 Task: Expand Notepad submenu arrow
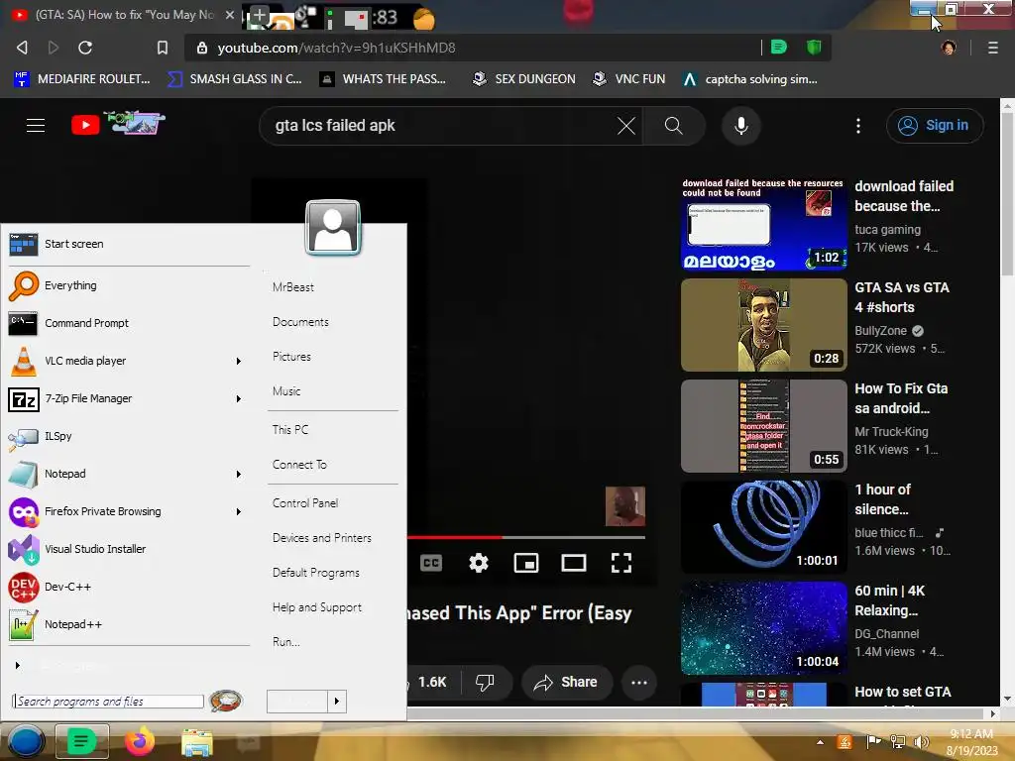tap(238, 475)
